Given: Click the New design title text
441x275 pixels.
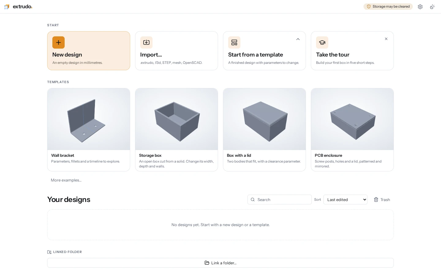Looking at the screenshot, I should click(67, 55).
